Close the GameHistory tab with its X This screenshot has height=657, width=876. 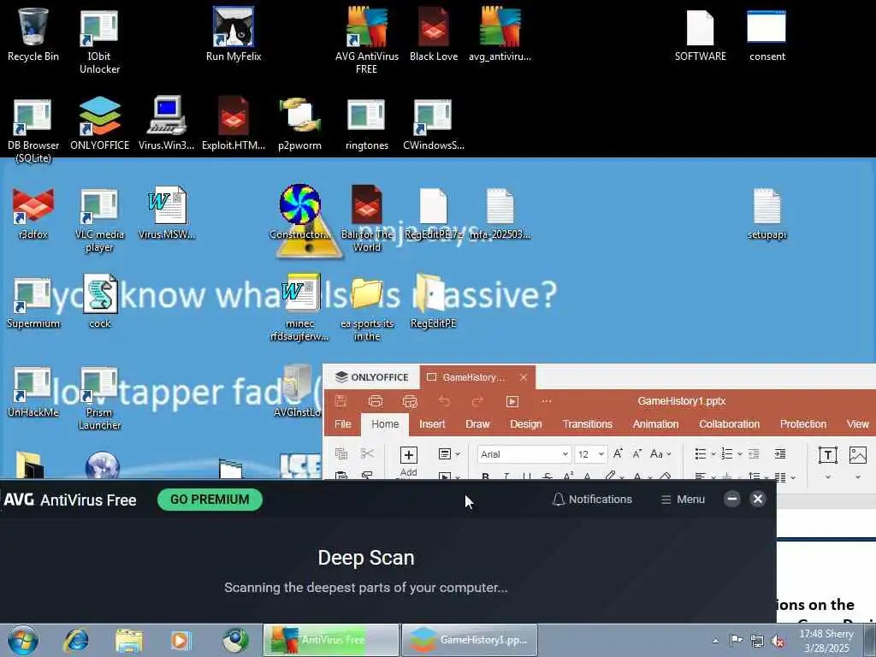click(524, 377)
